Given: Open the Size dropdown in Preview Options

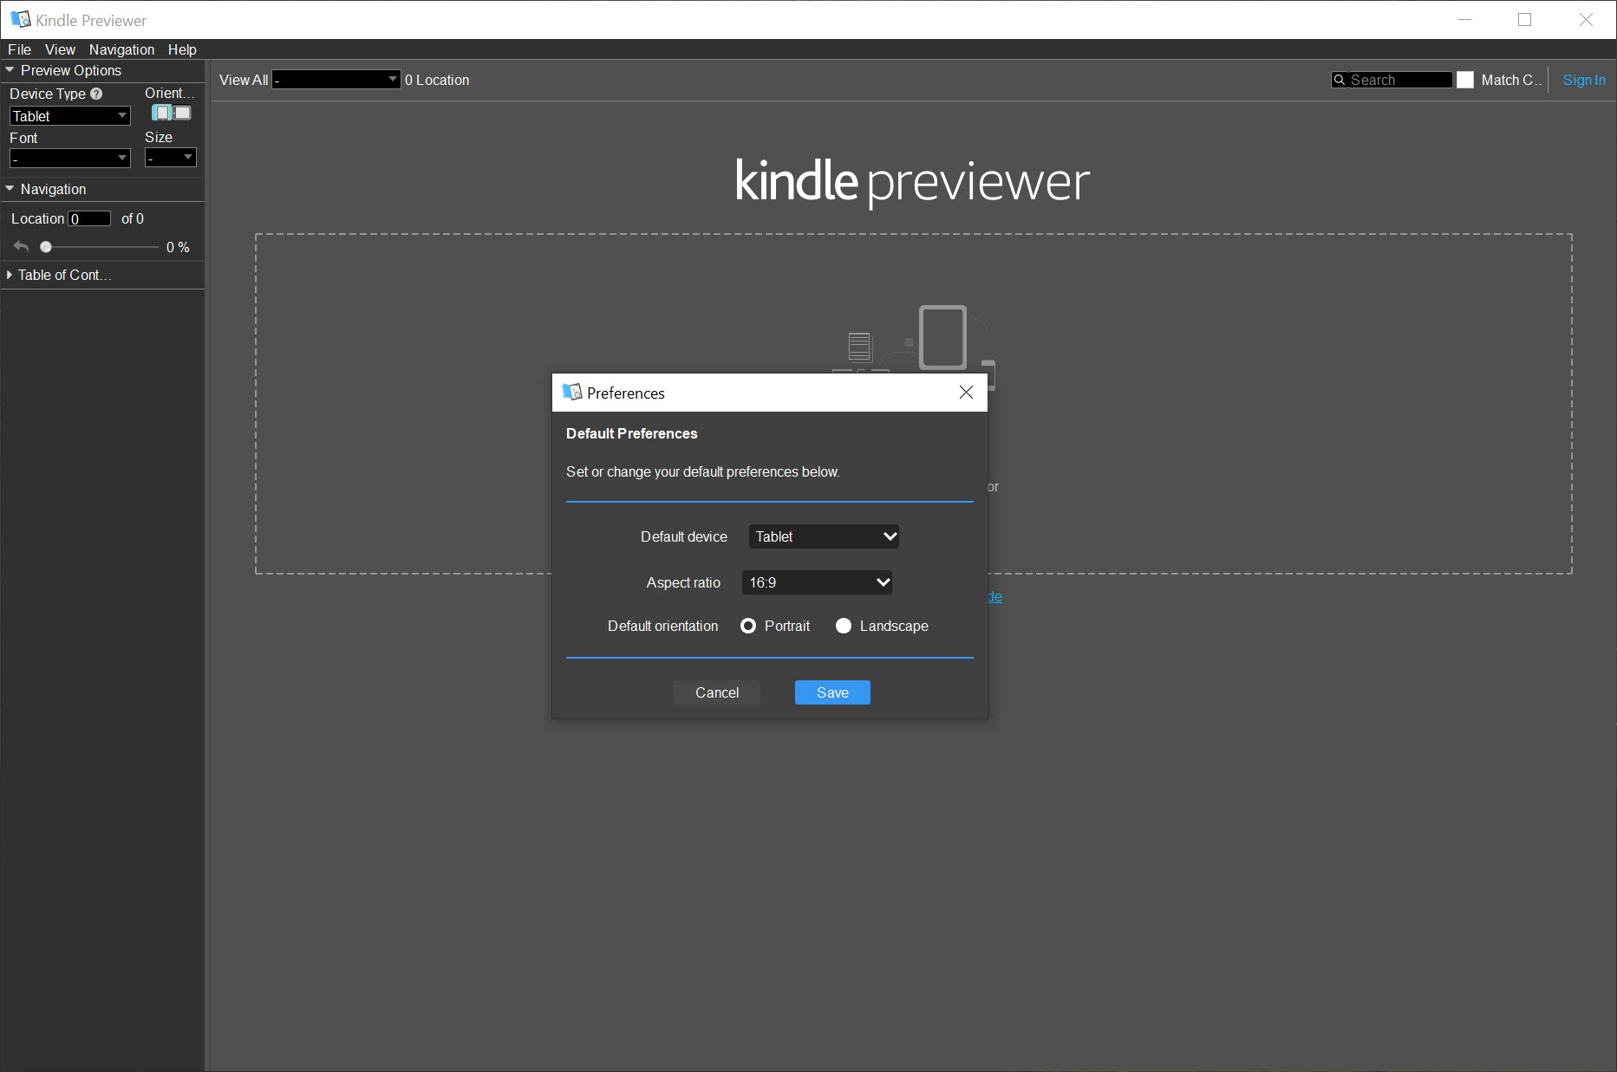Looking at the screenshot, I should pyautogui.click(x=170, y=158).
